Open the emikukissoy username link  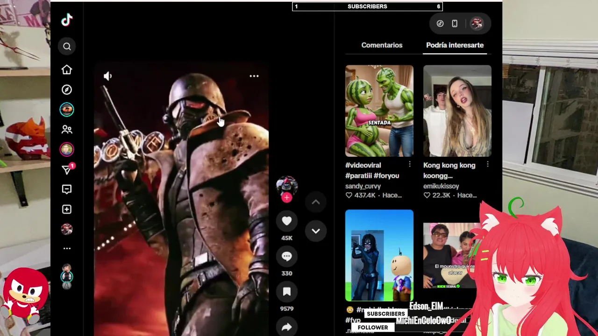(x=441, y=186)
